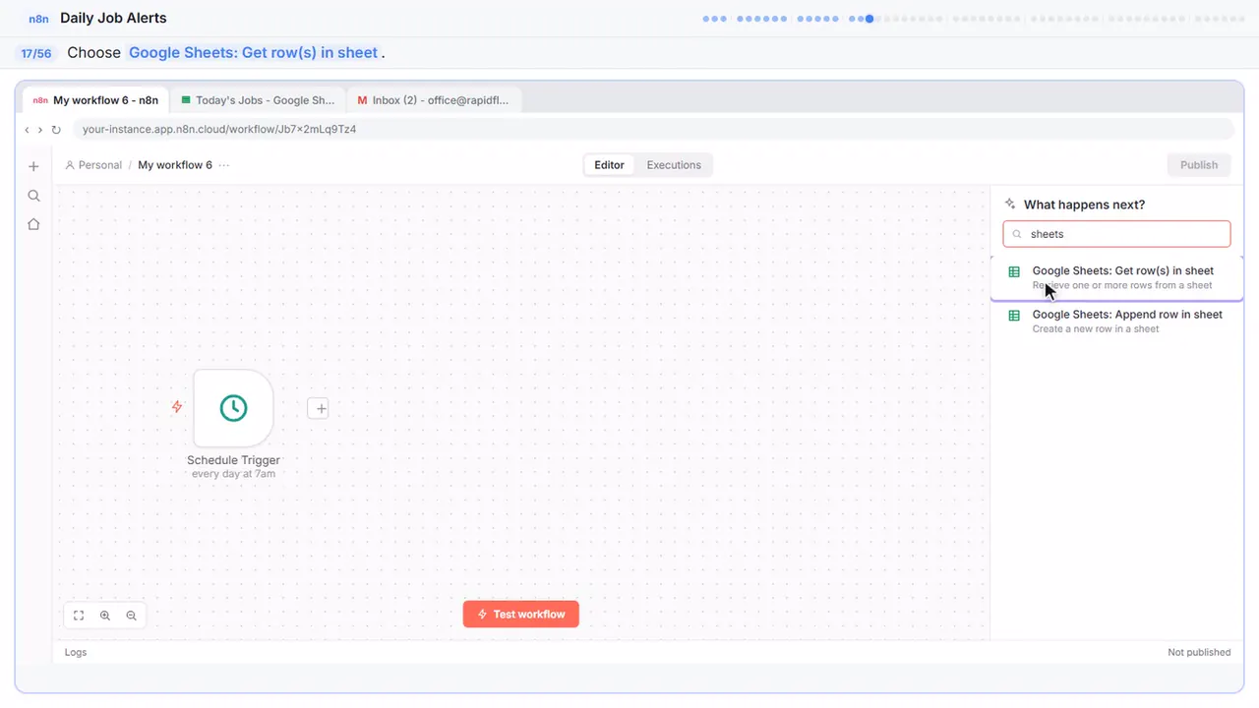Switch to the Editor tab
Screen dimensions: 1259x708
tap(609, 165)
